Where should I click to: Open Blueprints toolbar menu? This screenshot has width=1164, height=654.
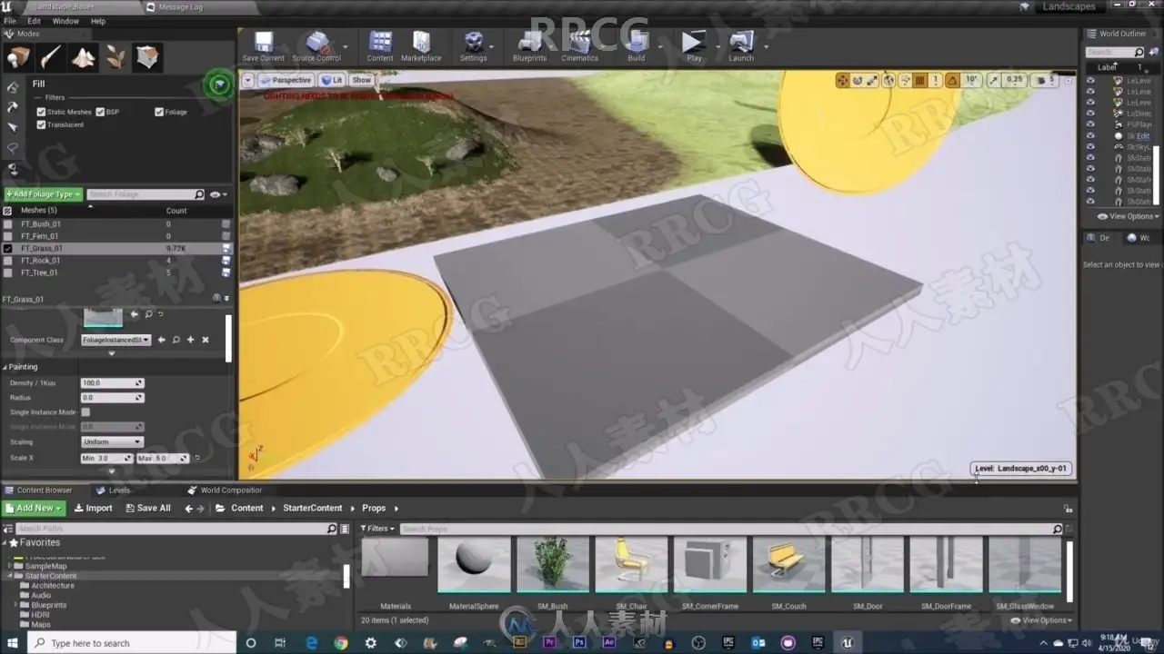[x=529, y=47]
